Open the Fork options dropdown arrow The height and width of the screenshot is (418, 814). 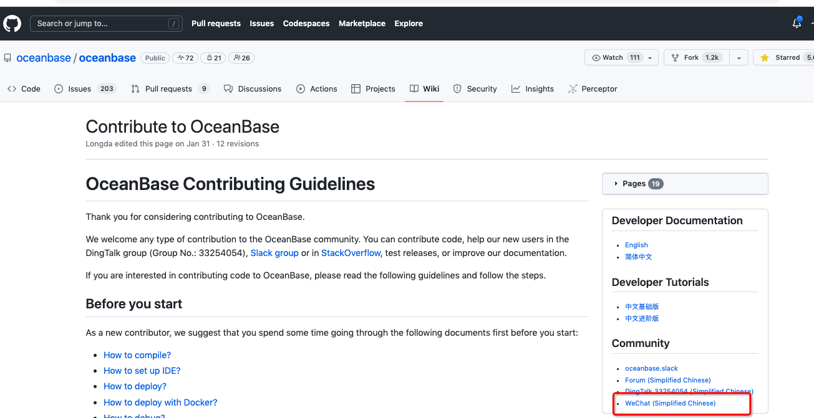[x=739, y=58]
